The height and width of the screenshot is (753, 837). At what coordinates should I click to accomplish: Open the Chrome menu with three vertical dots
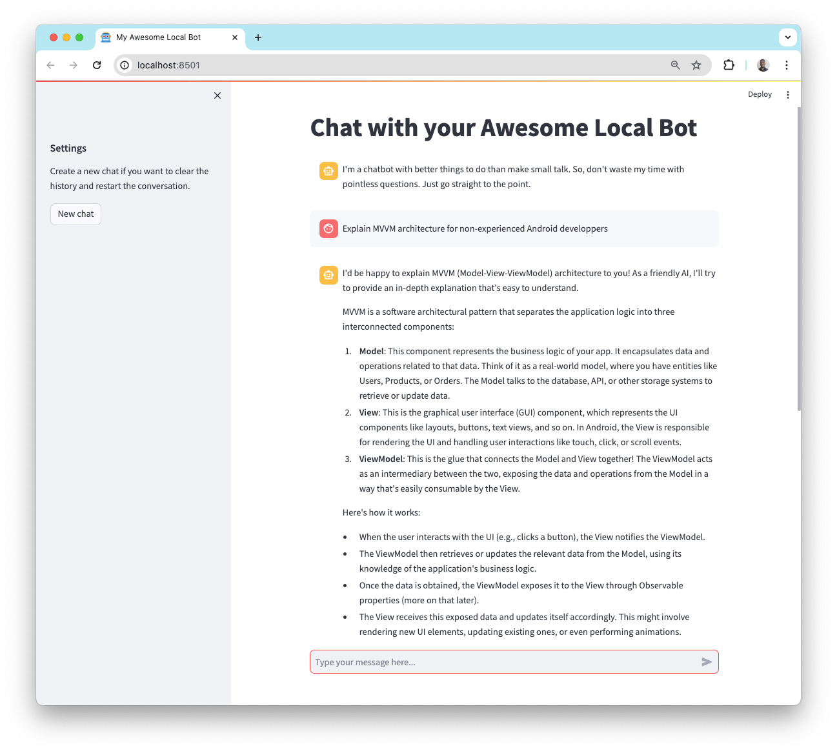[787, 65]
